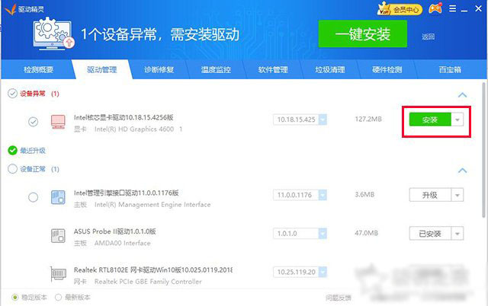Click the green 安装 button for Intel graphics
This screenshot has width=488, height=306.
[429, 120]
